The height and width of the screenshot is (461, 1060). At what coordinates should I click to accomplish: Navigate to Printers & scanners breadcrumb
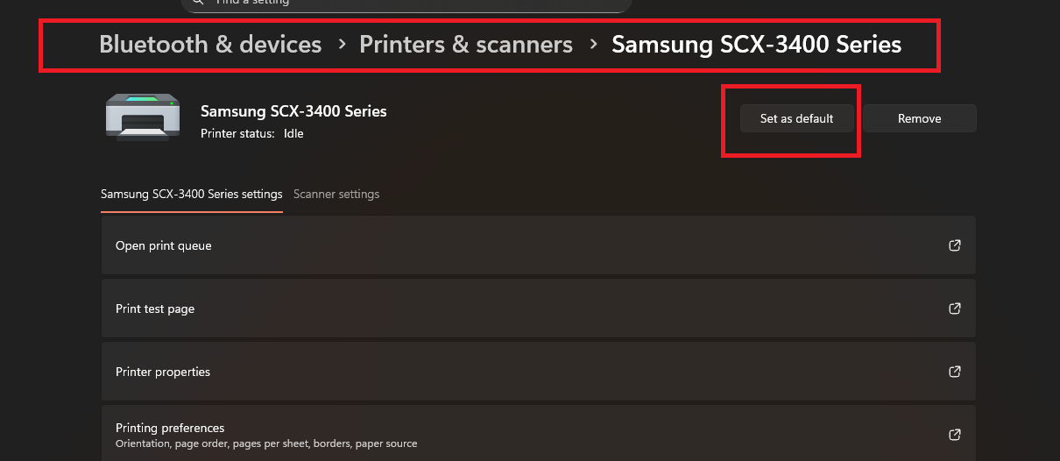click(466, 44)
